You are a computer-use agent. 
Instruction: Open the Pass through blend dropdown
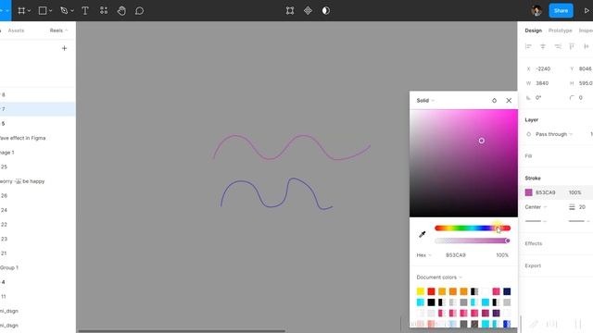point(554,134)
